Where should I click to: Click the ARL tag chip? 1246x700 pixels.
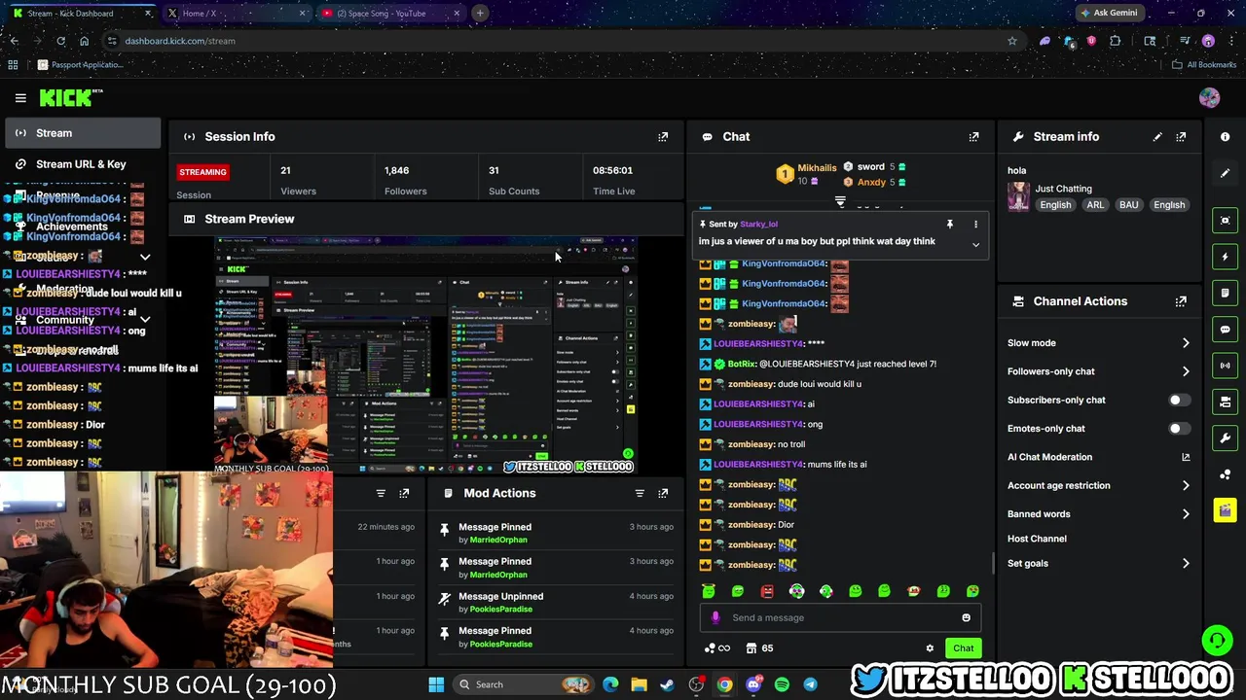1095,205
